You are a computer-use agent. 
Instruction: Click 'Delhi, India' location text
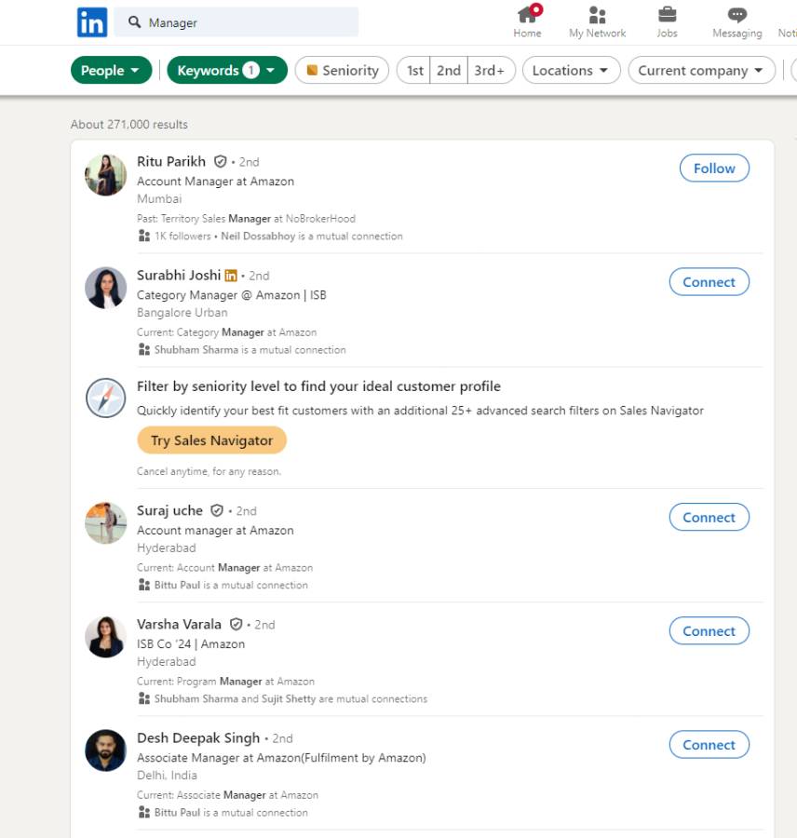pos(167,776)
